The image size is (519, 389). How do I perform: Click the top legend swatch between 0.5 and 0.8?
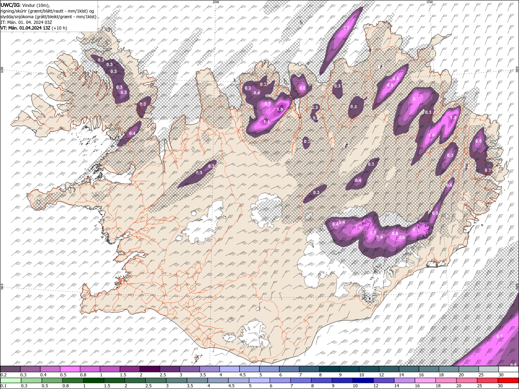point(70,369)
